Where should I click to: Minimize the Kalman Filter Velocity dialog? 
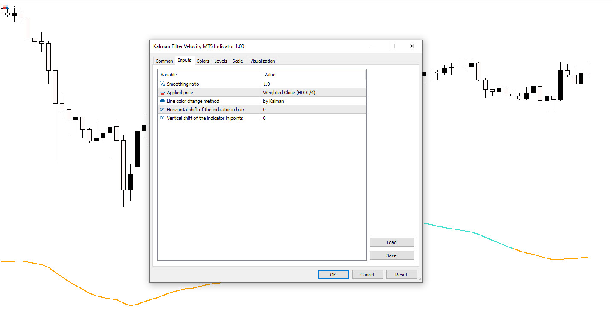(x=373, y=46)
